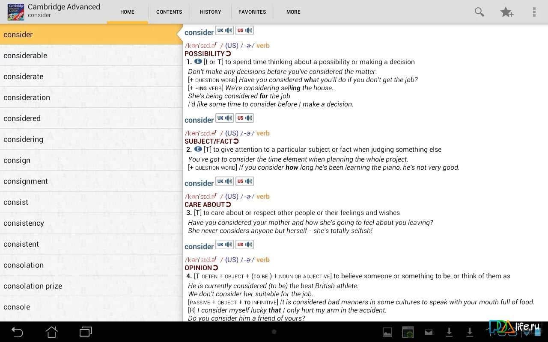
Task: Play UK audio in SUBJECT/FACT entry
Action: coord(224,118)
